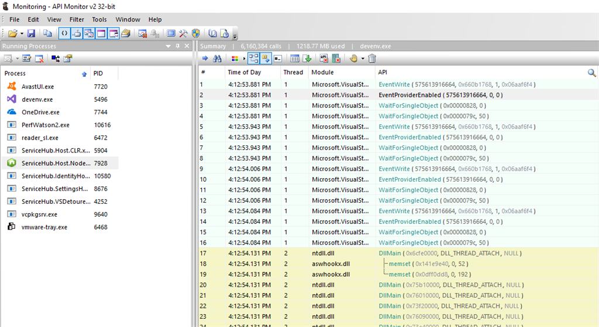Click the trash can clear icon

(372, 59)
